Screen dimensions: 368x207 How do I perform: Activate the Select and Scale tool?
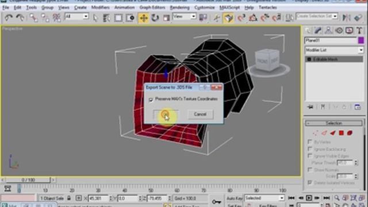tap(166, 18)
